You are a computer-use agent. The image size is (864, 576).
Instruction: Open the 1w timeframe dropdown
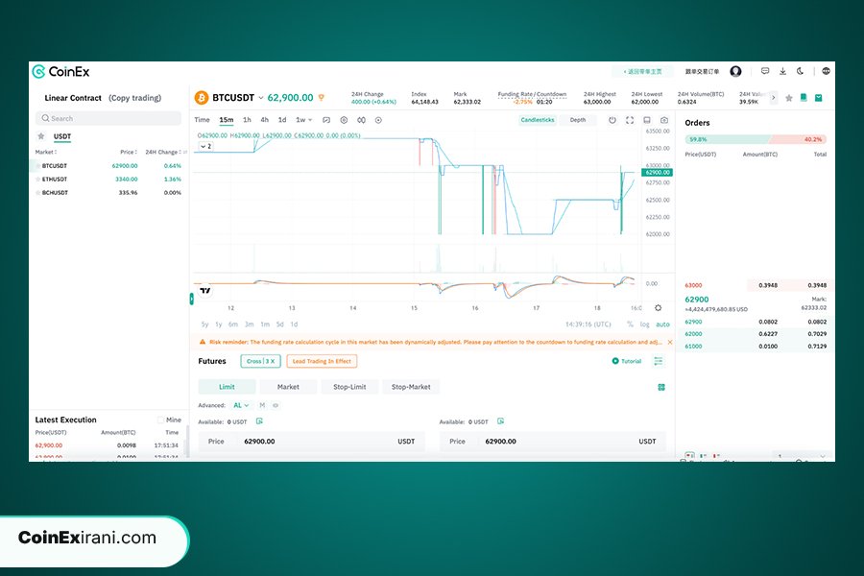click(x=303, y=120)
